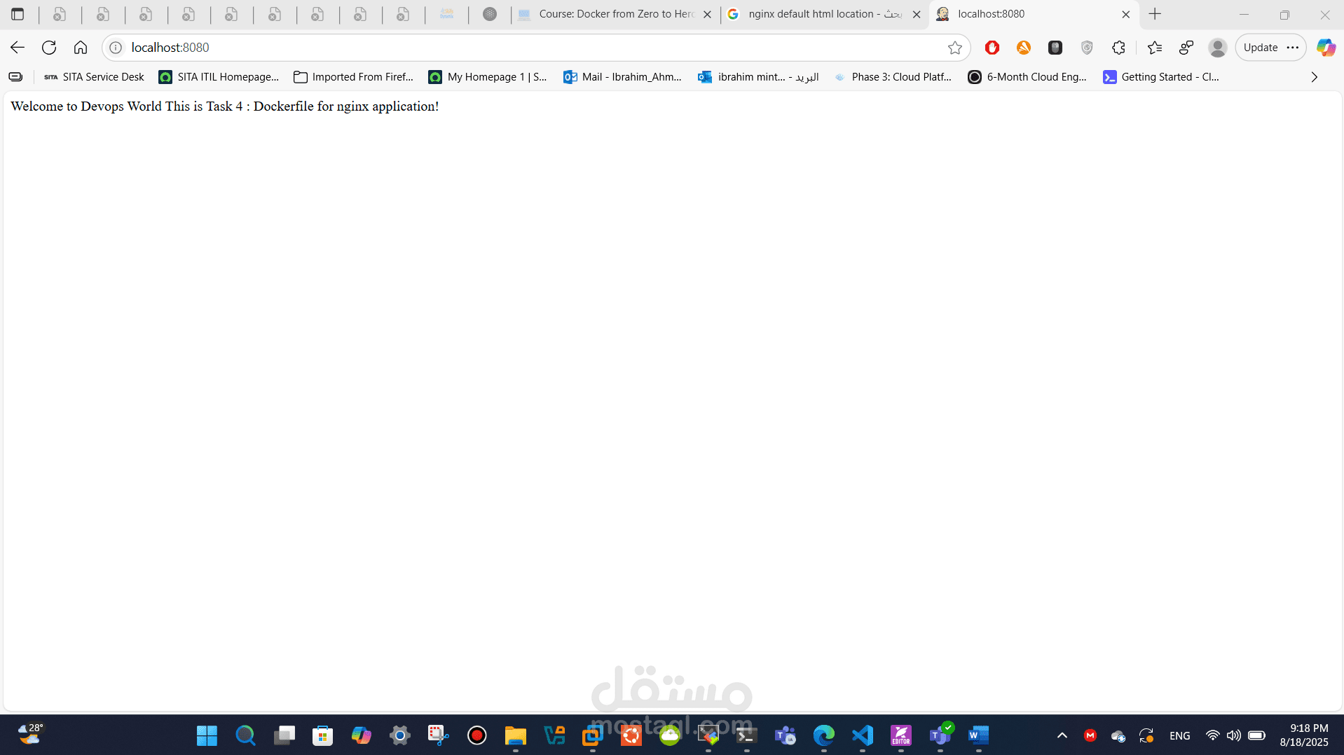Viewport: 1344px width, 755px height.
Task: Switch to Microsoft Edge on the taskbar
Action: coord(823,735)
